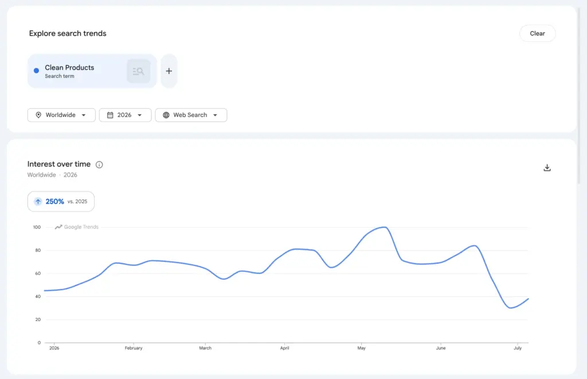
Task: Open the info icon beside Interest over time
Action: click(99, 165)
